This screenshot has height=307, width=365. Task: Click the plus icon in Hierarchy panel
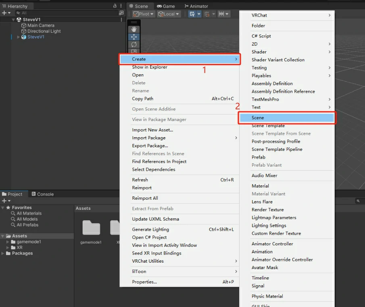[4, 13]
